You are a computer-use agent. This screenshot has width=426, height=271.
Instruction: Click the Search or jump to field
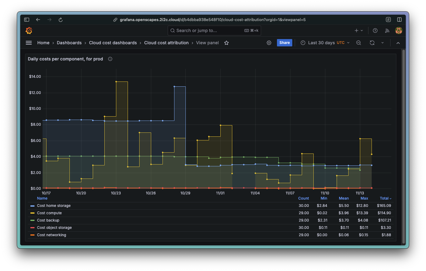(x=214, y=31)
